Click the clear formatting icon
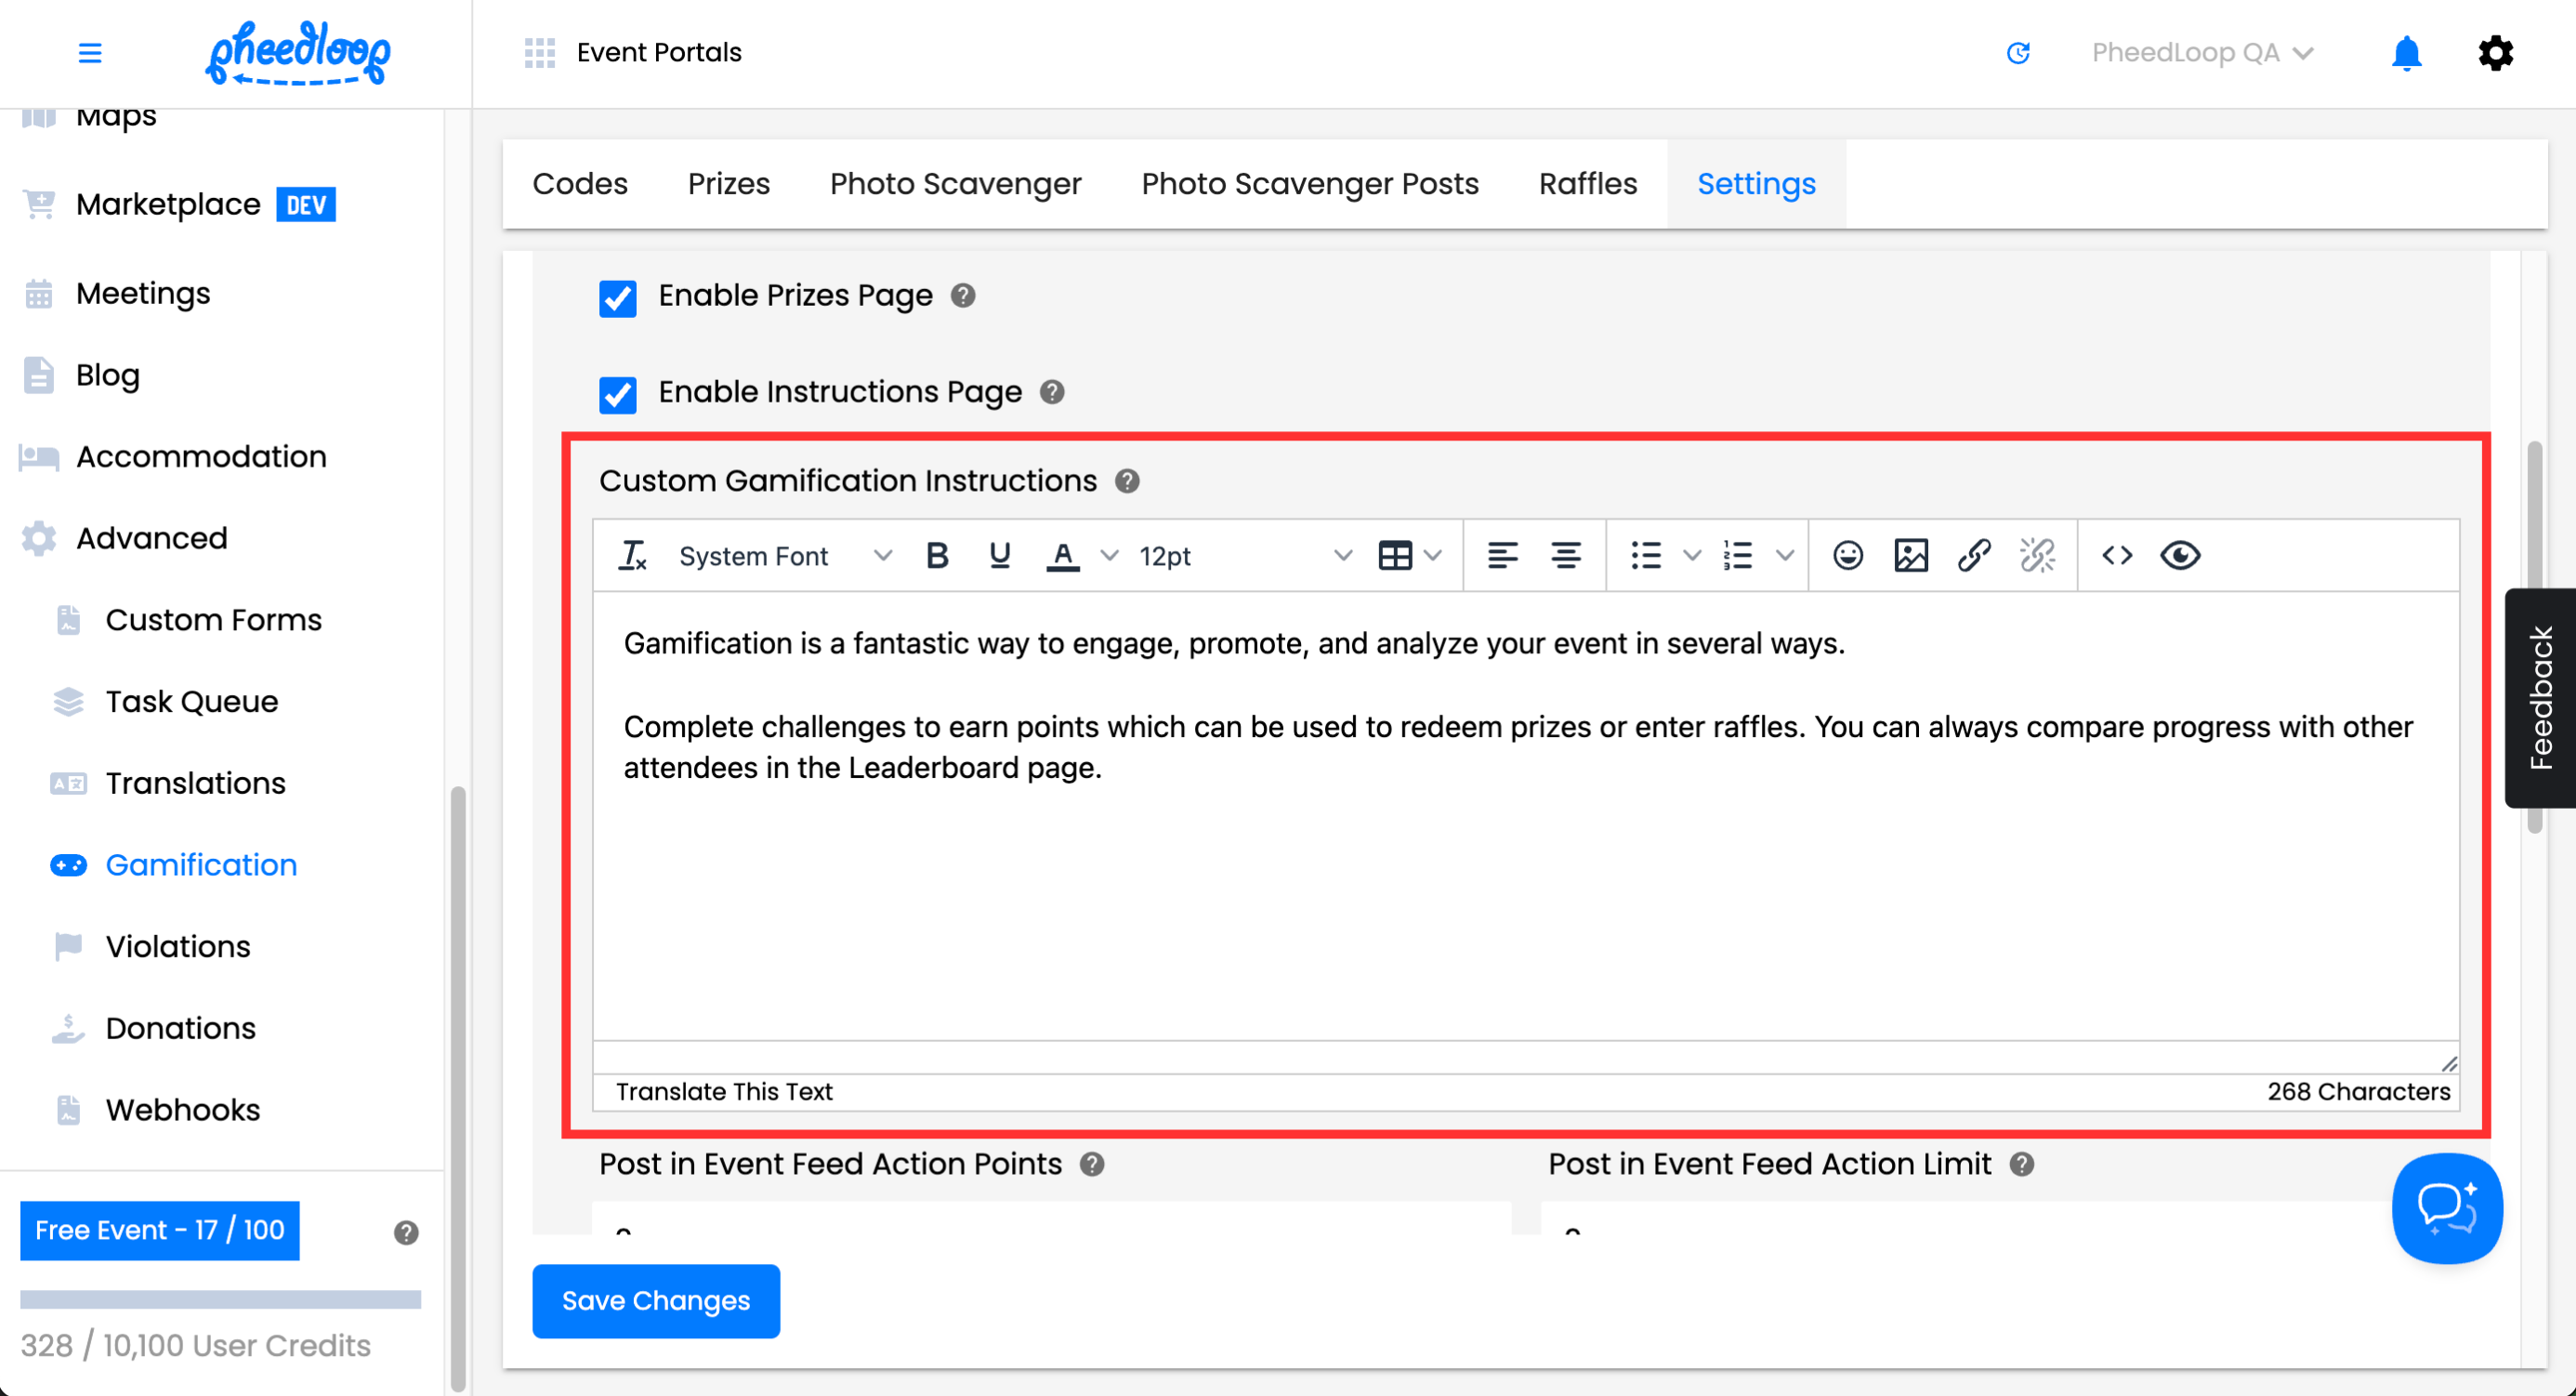Viewport: 2576px width, 1396px height. (633, 555)
